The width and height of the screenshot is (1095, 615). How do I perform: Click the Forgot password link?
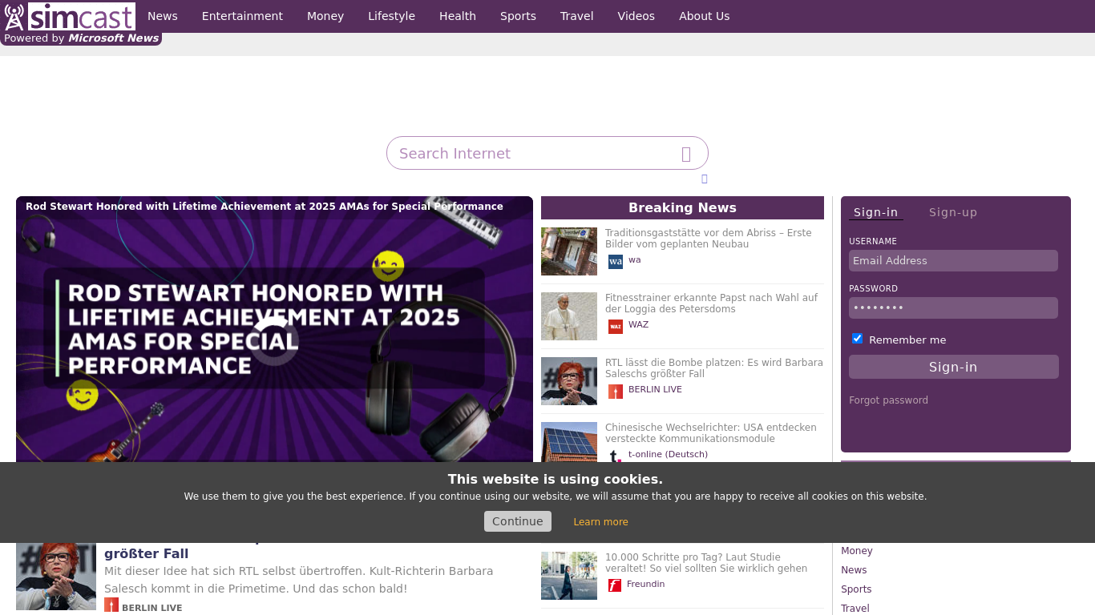click(888, 400)
